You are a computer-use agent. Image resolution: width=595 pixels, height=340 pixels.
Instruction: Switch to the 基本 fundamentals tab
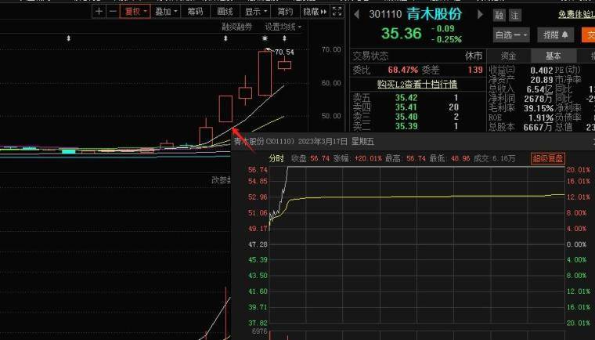(553, 56)
